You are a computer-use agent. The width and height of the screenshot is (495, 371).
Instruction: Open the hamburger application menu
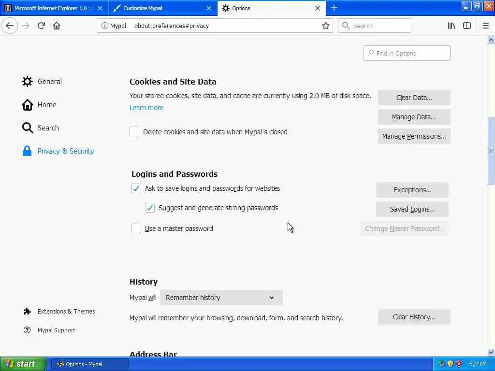click(485, 26)
